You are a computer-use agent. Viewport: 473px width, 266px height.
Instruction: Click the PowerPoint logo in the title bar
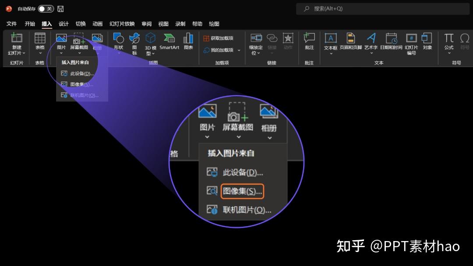tap(9, 9)
